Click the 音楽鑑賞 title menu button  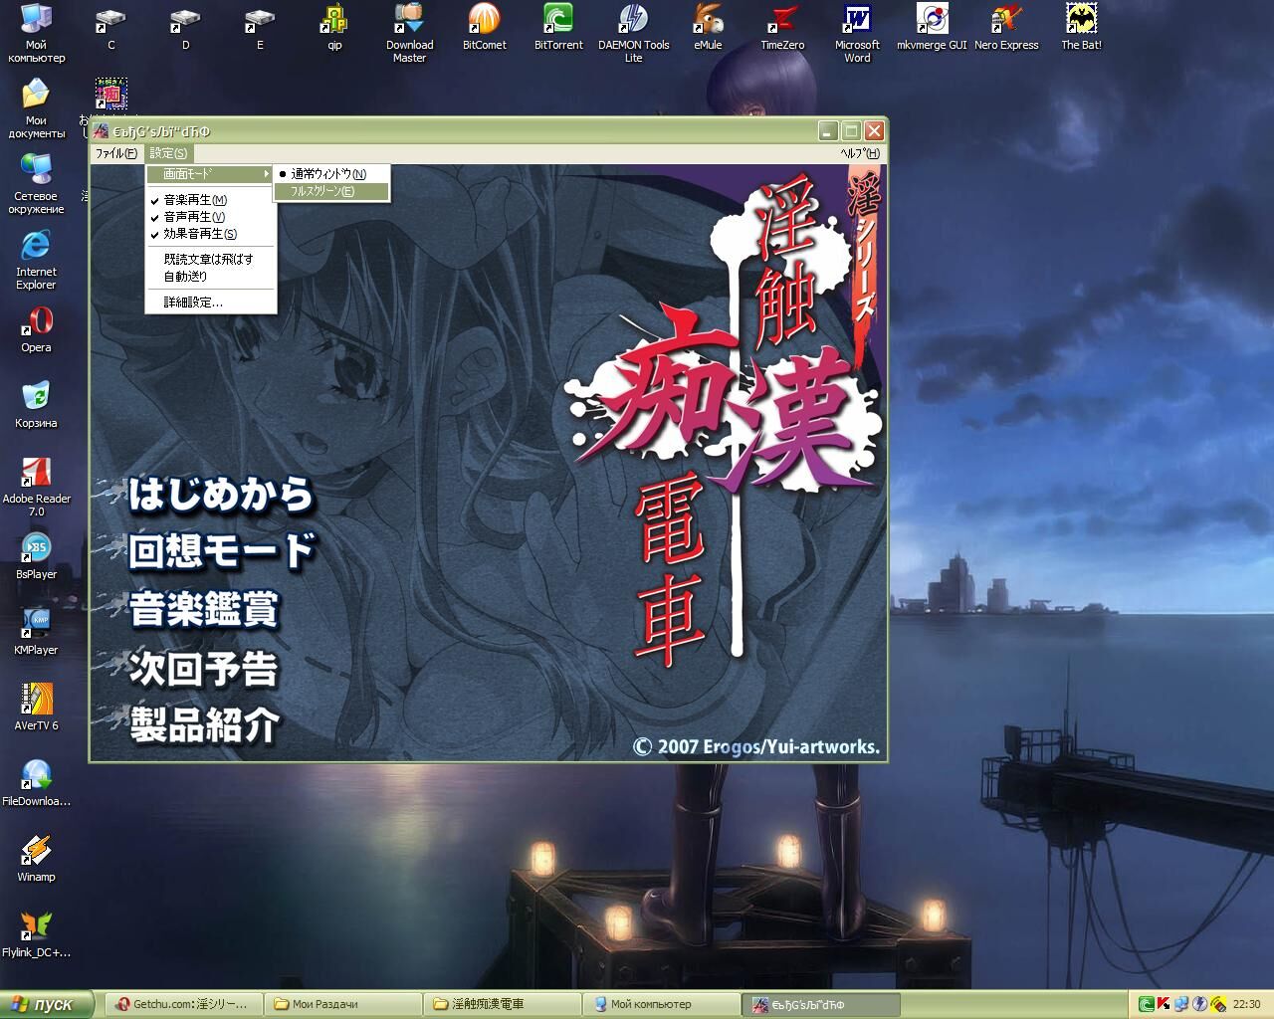click(x=204, y=610)
